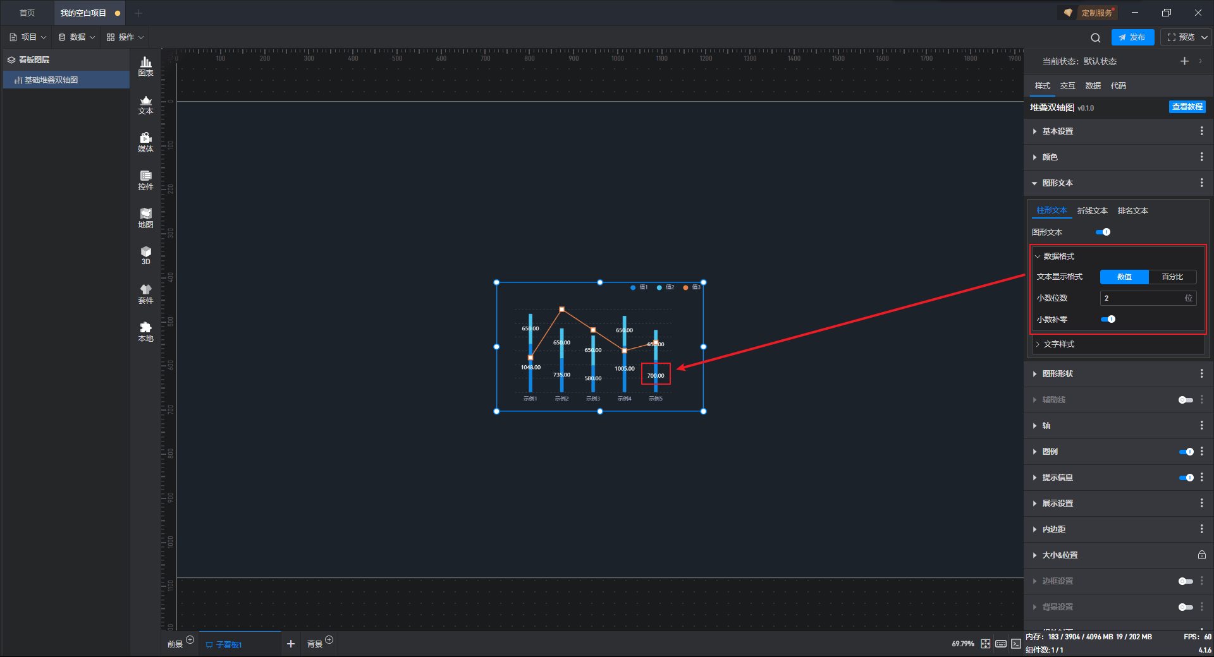Open the 项目 dropdown menu
This screenshot has height=657, width=1214.
coord(28,37)
